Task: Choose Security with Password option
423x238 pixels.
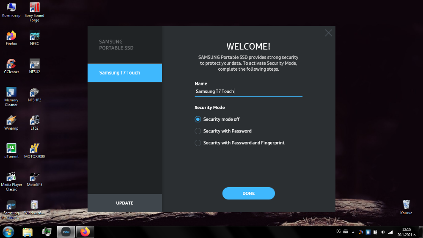Action: pyautogui.click(x=198, y=131)
